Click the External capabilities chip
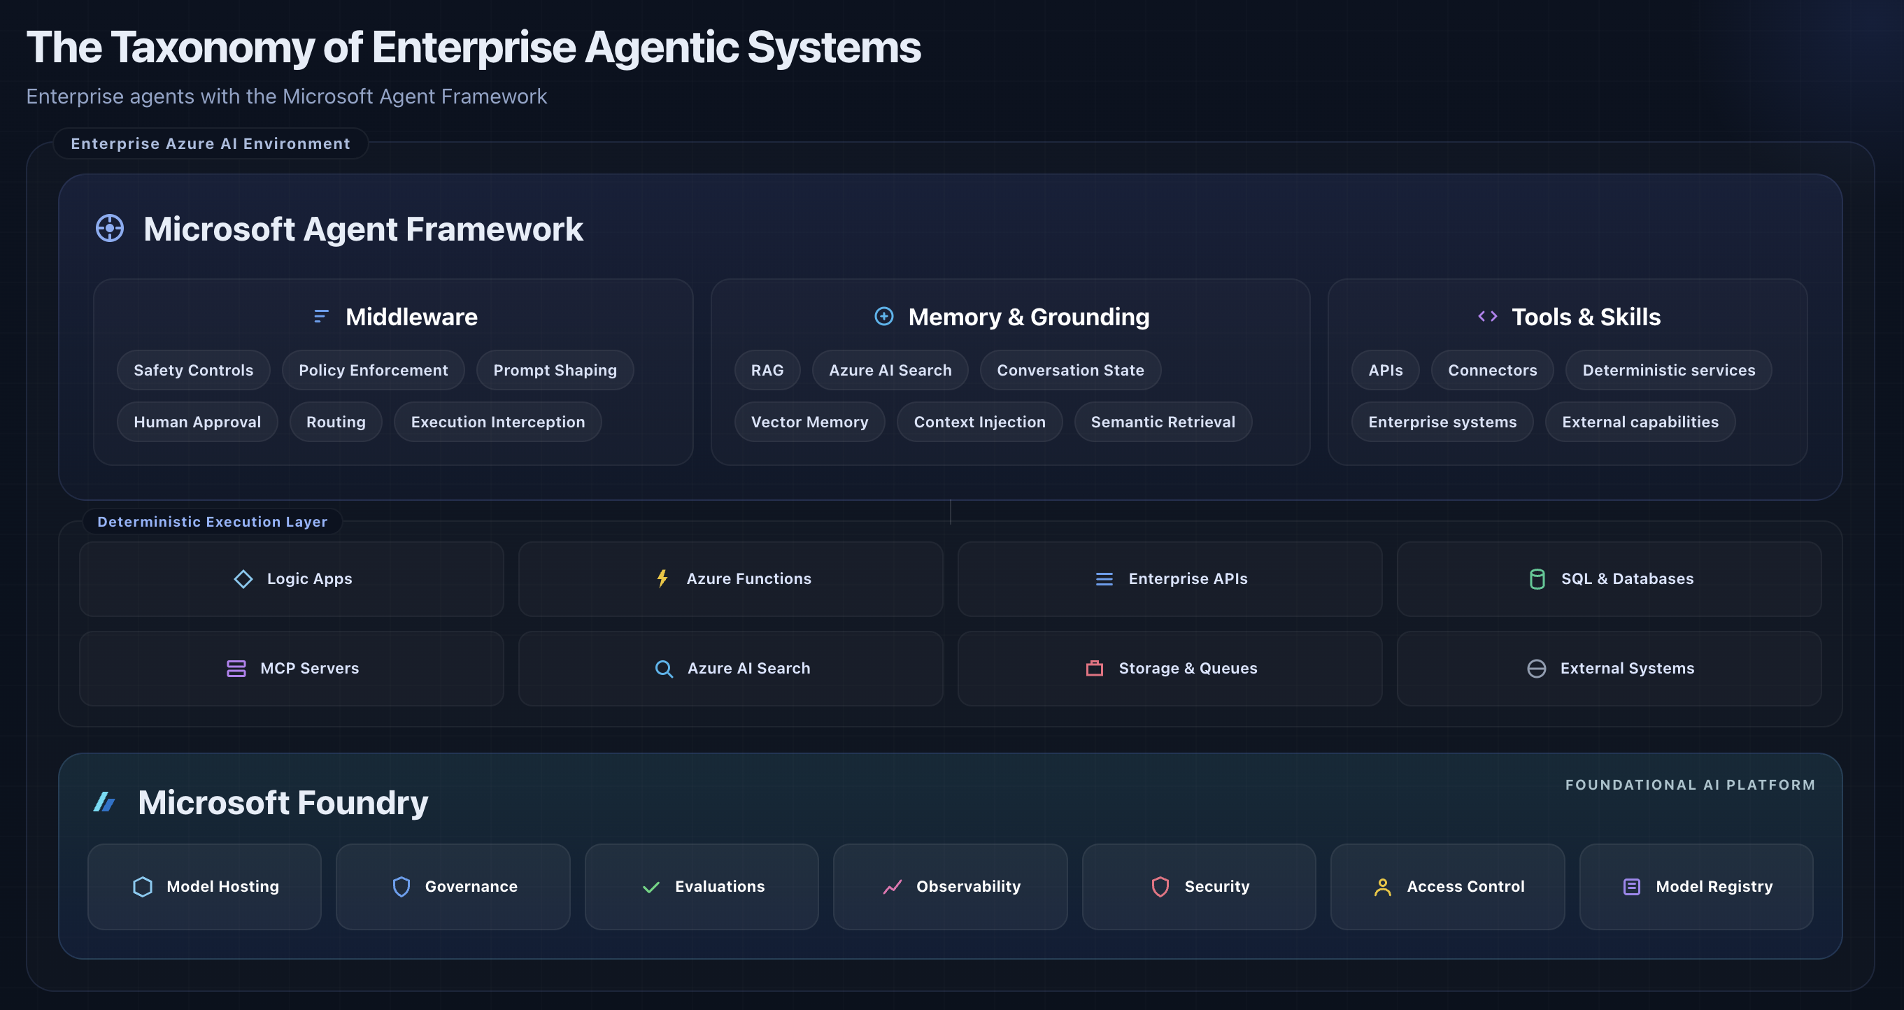Image resolution: width=1904 pixels, height=1010 pixels. (1641, 422)
